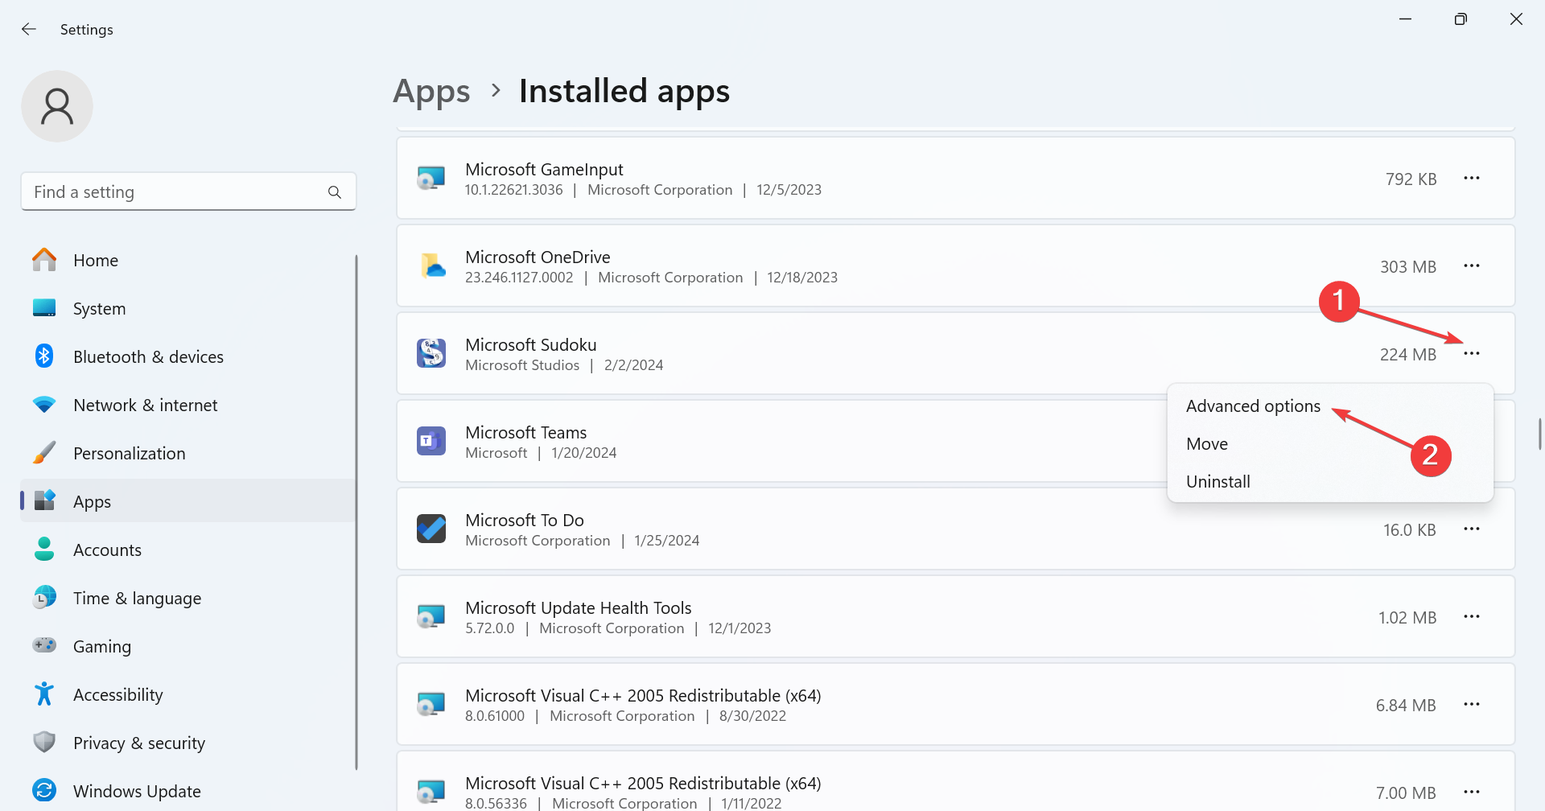The width and height of the screenshot is (1545, 811).
Task: Click the Microsoft OneDrive app icon
Action: click(431, 266)
